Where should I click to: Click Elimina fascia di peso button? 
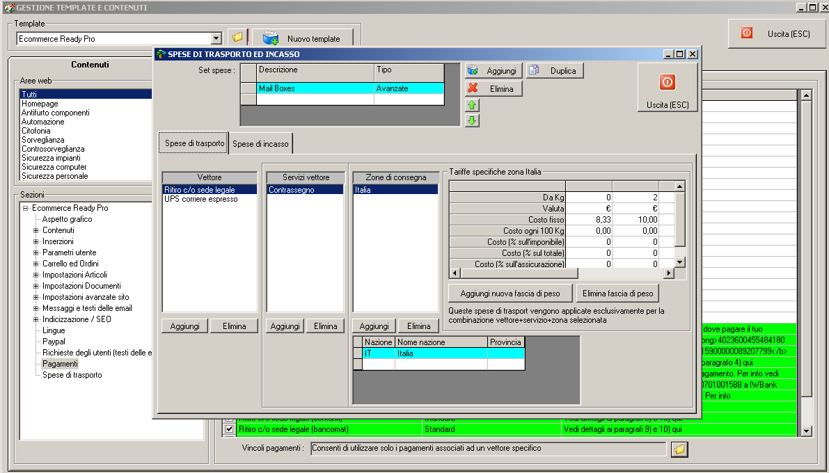click(x=617, y=293)
